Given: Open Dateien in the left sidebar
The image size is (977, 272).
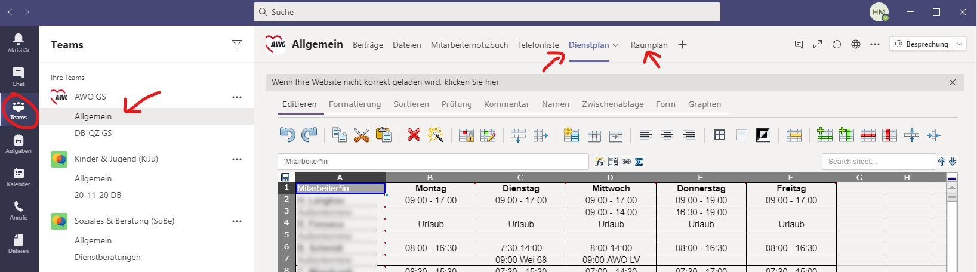Looking at the screenshot, I should coord(19,243).
